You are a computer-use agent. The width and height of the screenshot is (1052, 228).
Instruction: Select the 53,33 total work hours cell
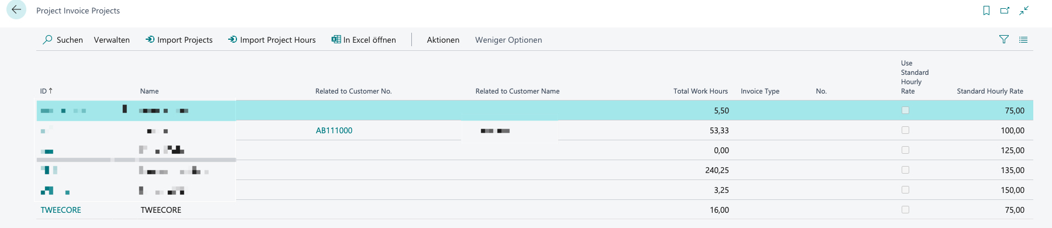point(719,130)
